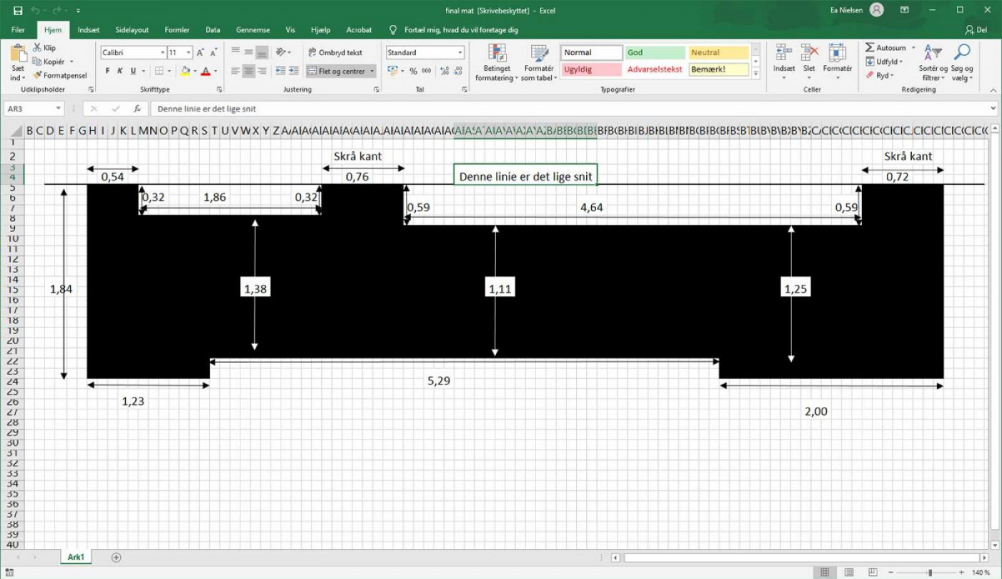1002x579 pixels.
Task: Expand the font size dropdown
Action: (x=189, y=53)
